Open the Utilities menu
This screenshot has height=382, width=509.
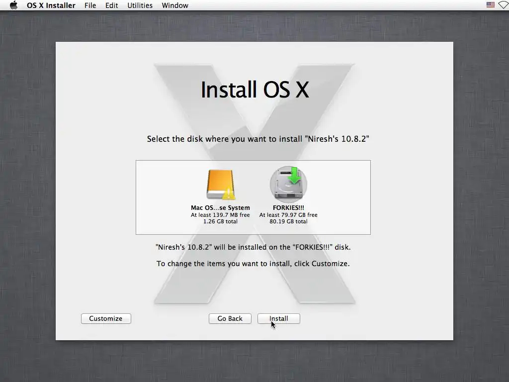pyautogui.click(x=140, y=5)
